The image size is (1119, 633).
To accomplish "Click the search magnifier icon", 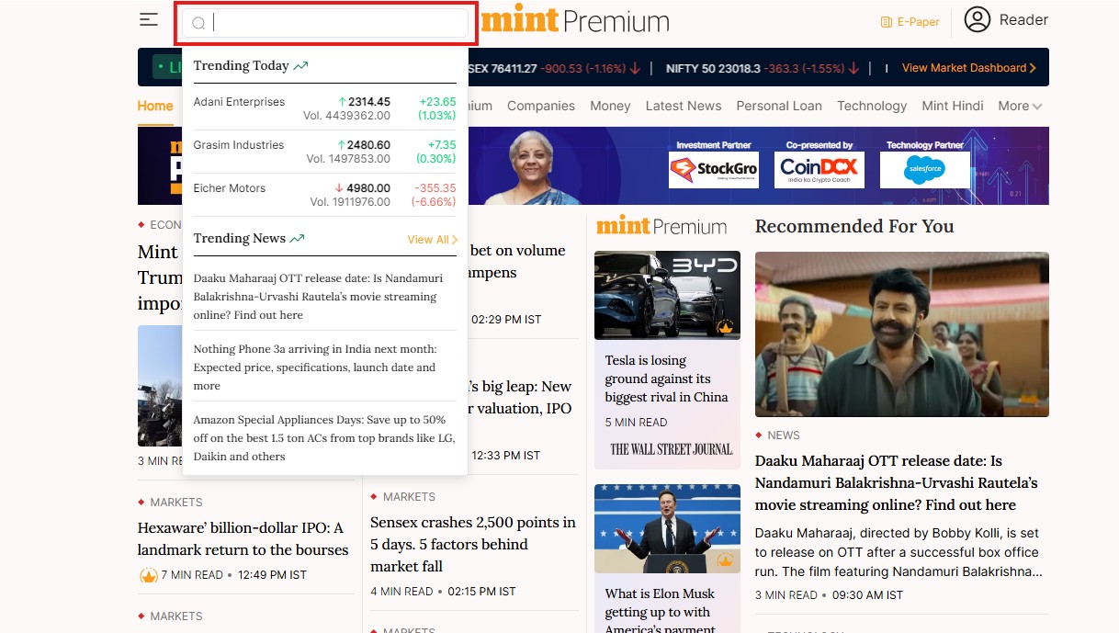I will tap(198, 24).
